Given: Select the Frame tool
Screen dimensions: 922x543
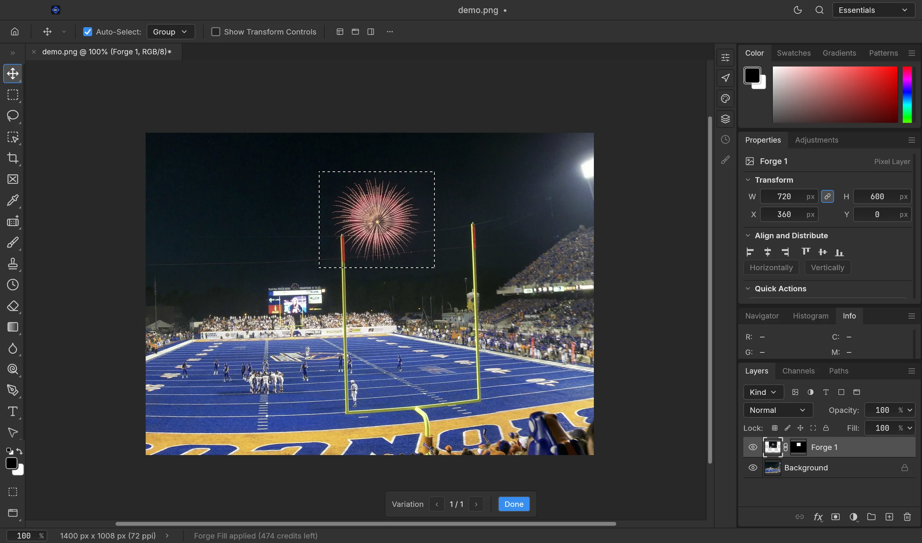Looking at the screenshot, I should click(13, 179).
